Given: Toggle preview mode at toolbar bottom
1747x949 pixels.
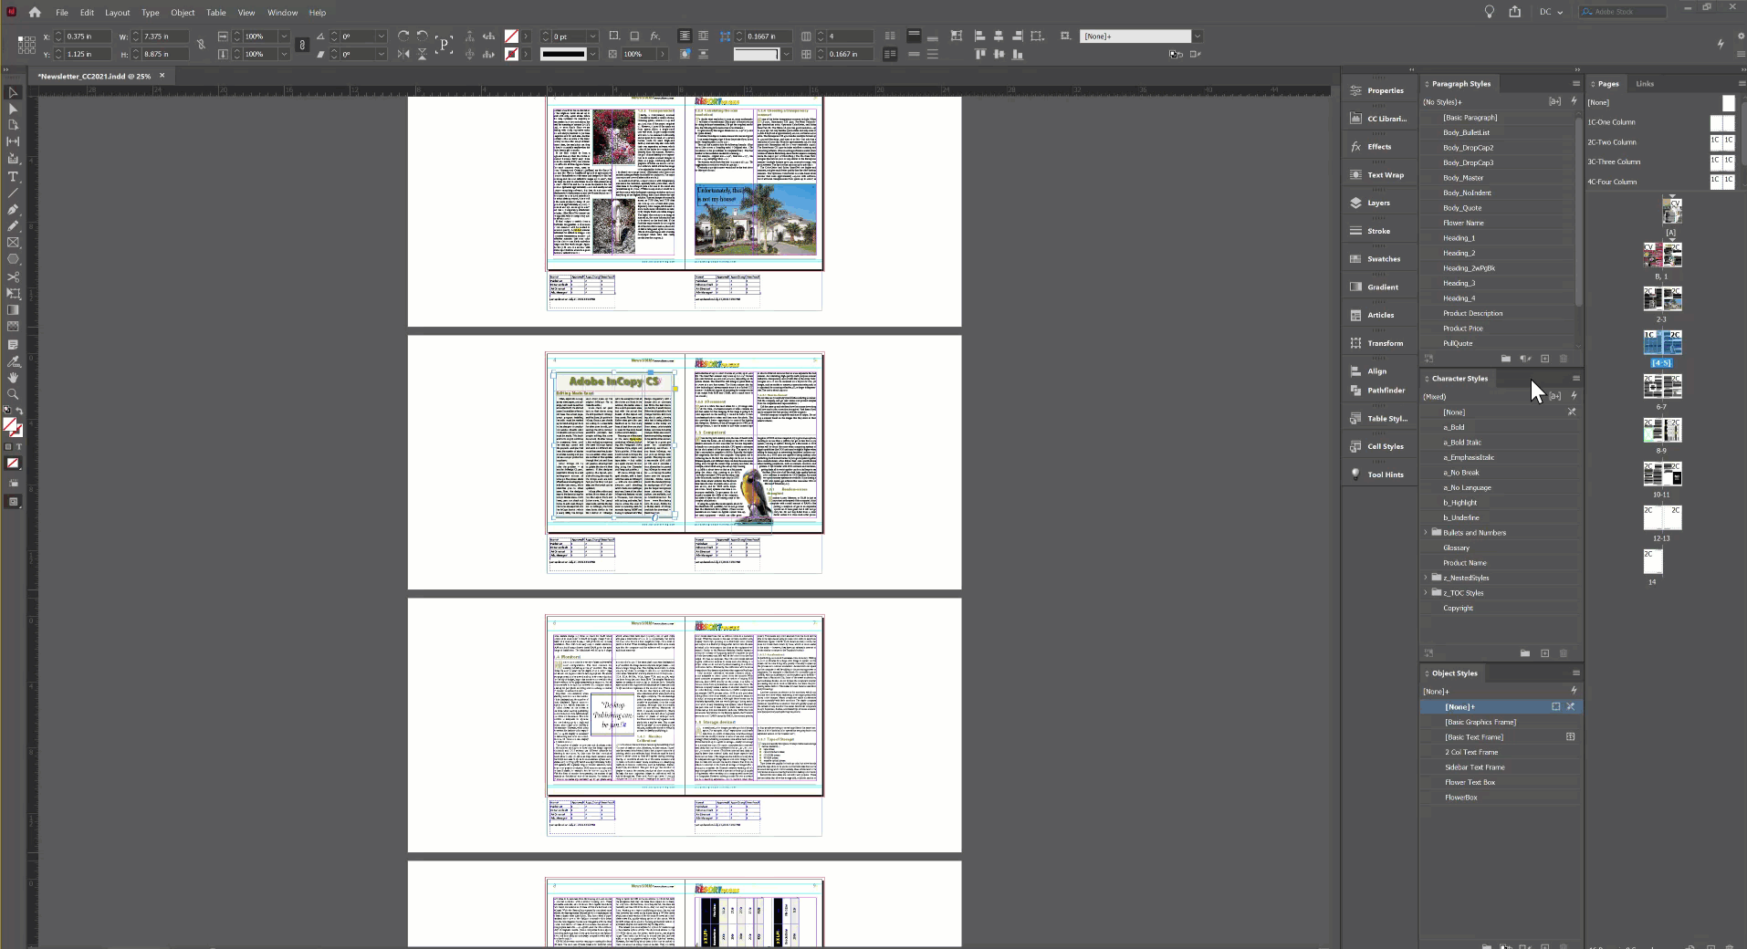Looking at the screenshot, I should [14, 502].
